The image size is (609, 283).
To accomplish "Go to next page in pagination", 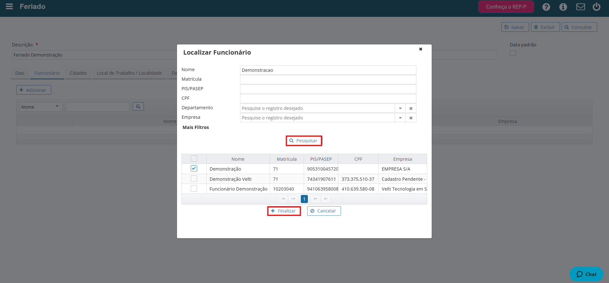I will 315,199.
